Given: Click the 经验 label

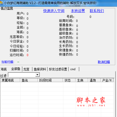Looking at the screenshot, I should pos(21,23).
